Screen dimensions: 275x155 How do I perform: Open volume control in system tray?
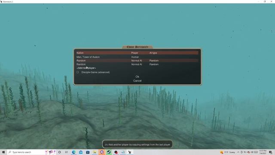coord(252,152)
